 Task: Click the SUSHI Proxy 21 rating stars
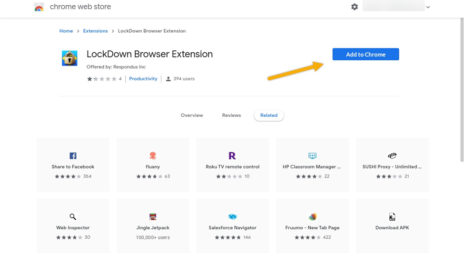[x=389, y=177]
